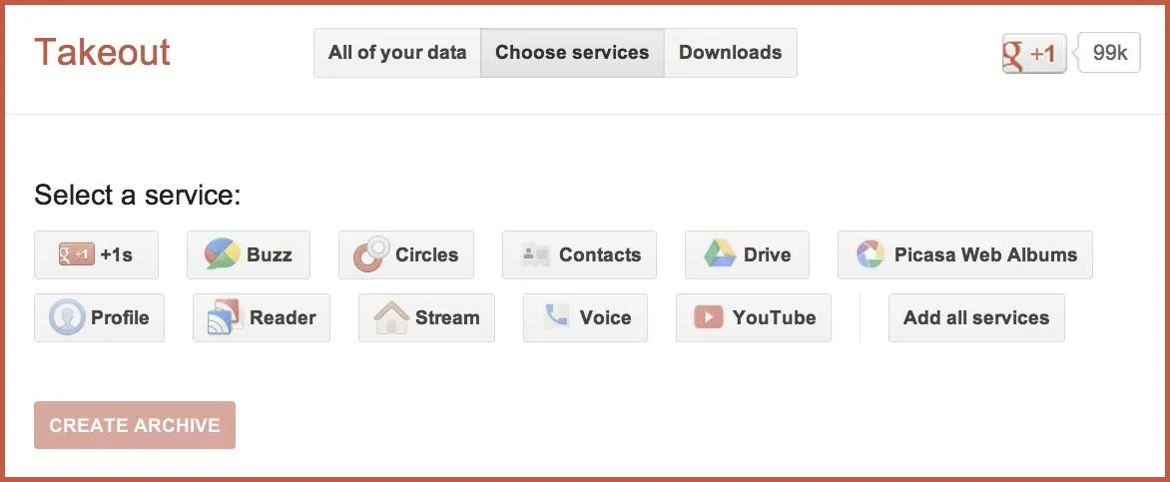This screenshot has height=482, width=1170.
Task: Click the Google +1 button
Action: [1034, 53]
